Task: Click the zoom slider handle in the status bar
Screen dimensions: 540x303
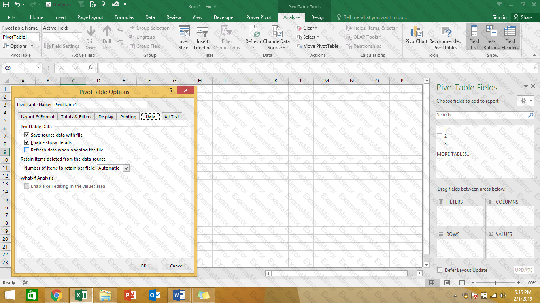Action: tap(495, 283)
